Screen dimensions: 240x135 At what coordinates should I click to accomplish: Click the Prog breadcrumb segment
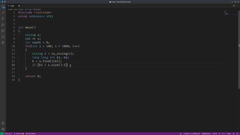(21, 9)
